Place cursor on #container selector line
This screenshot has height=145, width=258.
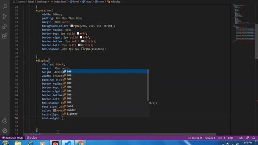pyautogui.click(x=44, y=10)
